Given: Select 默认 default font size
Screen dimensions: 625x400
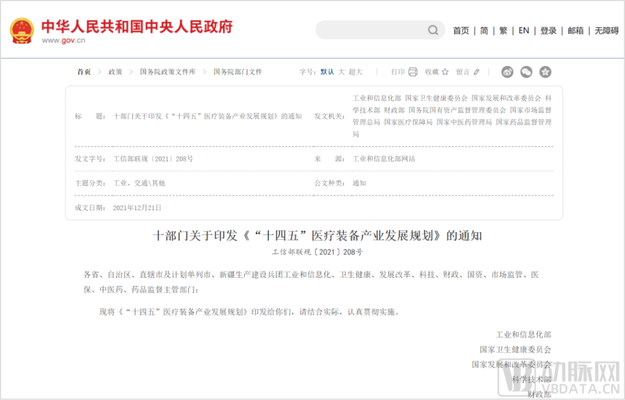Looking at the screenshot, I should (327, 72).
